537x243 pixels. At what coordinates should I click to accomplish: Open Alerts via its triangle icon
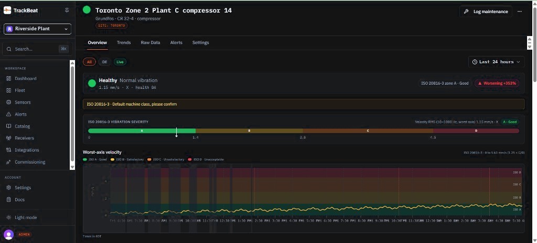coord(8,114)
